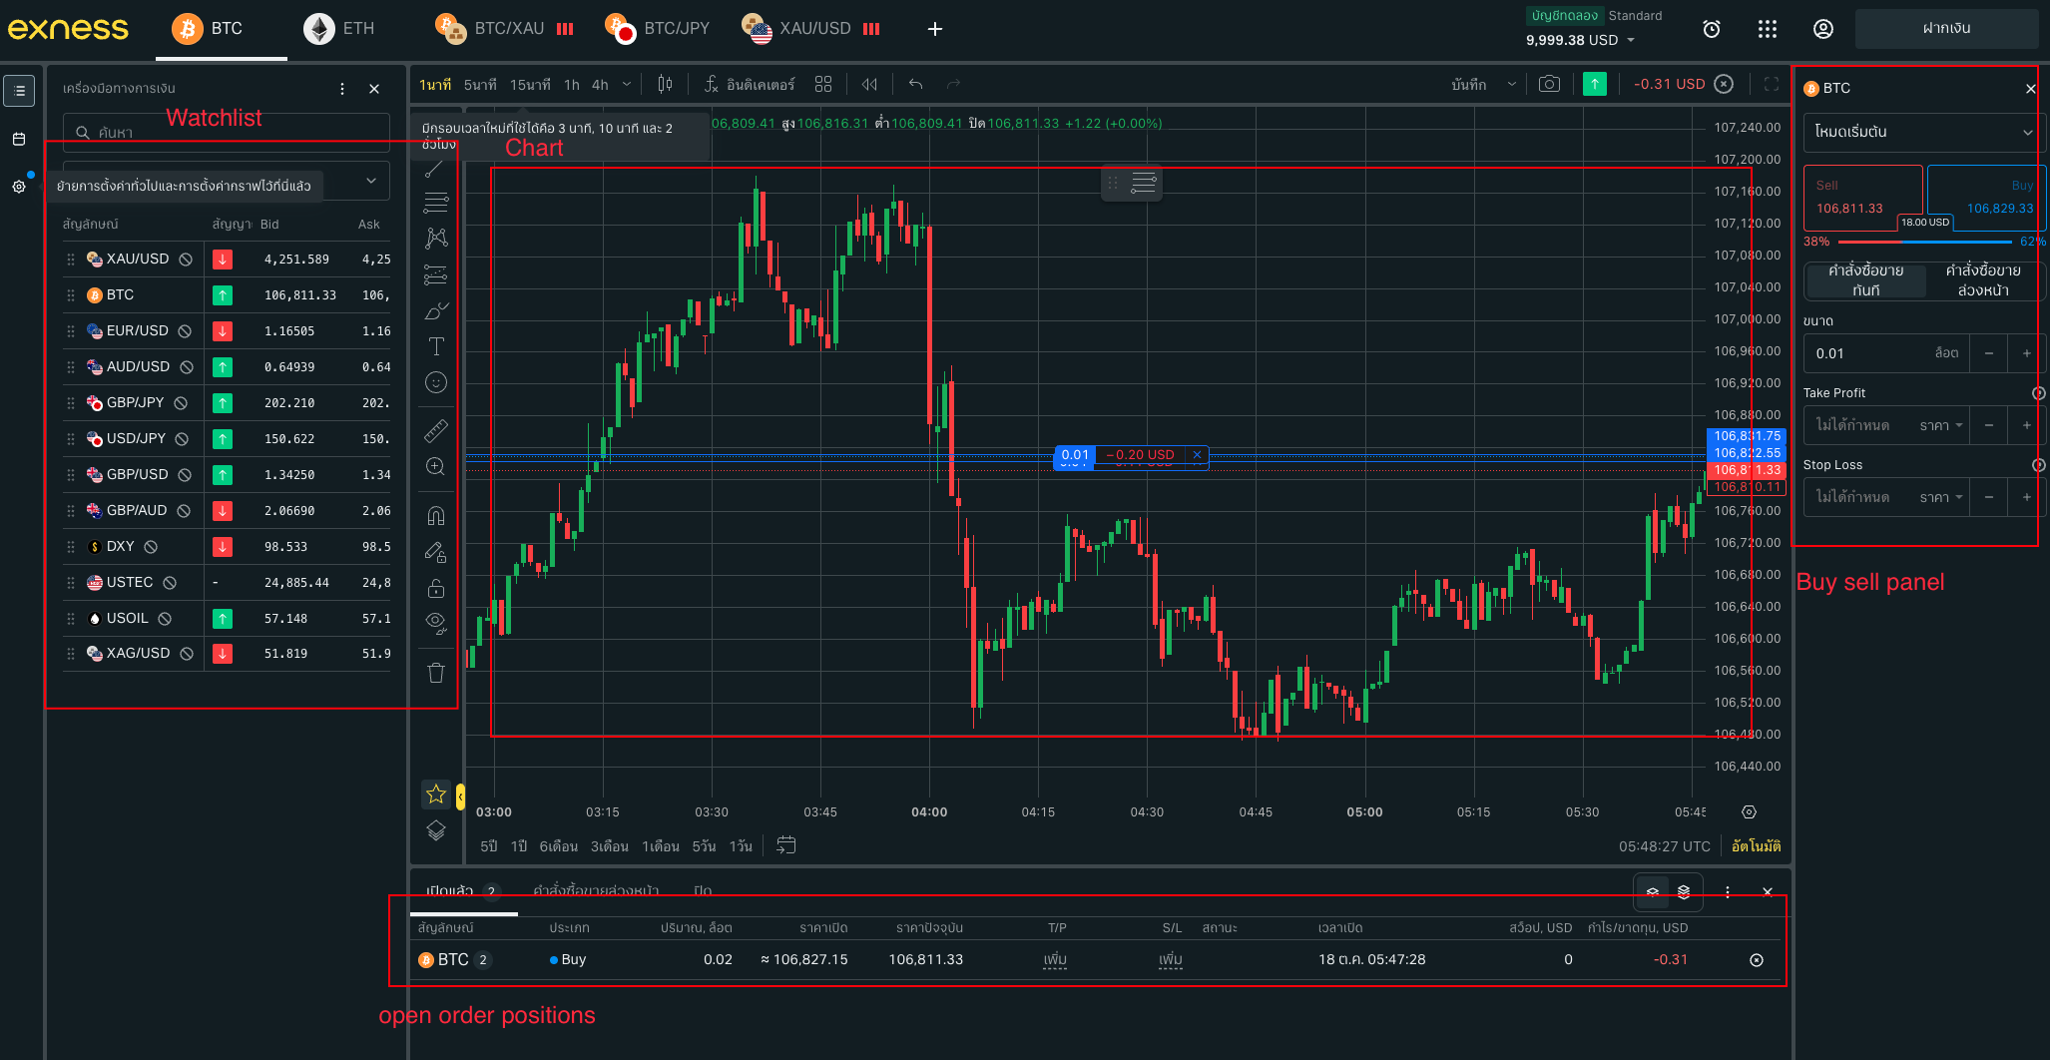Select the text drawing tool
2050x1060 pixels.
point(436,346)
